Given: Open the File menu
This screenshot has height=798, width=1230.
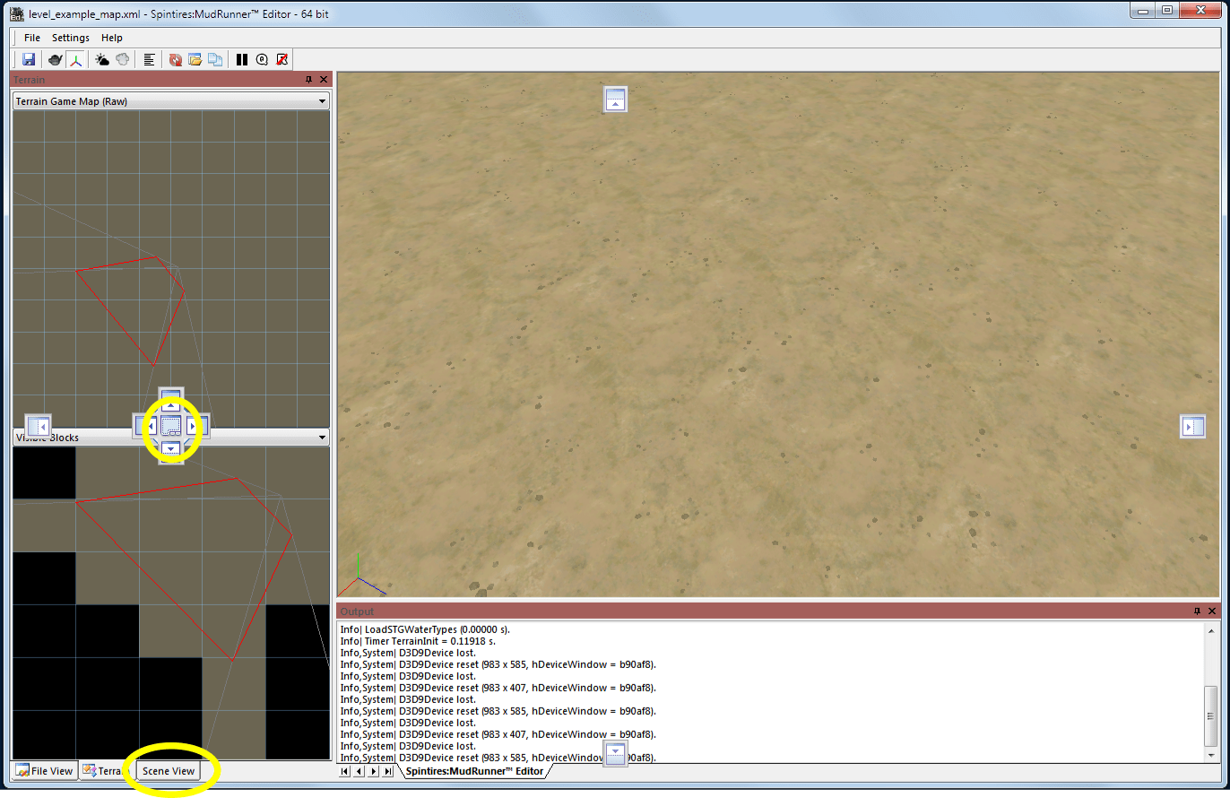Looking at the screenshot, I should (x=32, y=38).
